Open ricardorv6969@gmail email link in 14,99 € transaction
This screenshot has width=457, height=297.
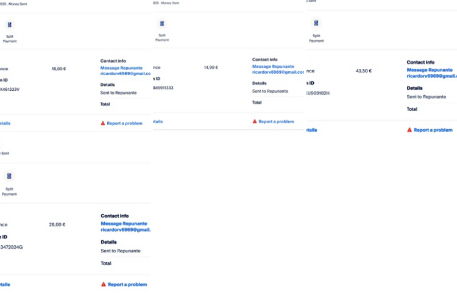[x=278, y=72]
